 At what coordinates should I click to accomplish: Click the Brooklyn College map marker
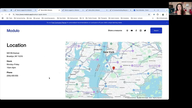[x=124, y=82]
